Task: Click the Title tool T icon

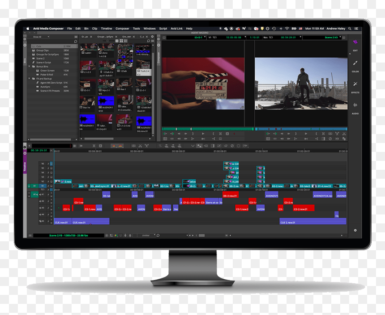Action: point(160,146)
